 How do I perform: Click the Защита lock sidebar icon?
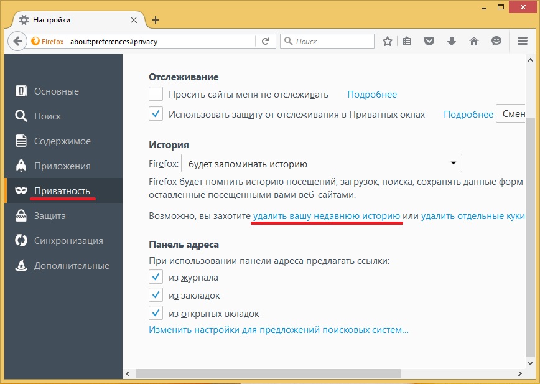click(x=21, y=215)
